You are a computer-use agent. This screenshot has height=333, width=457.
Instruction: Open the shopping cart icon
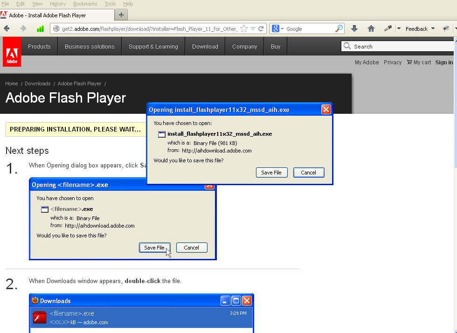tap(409, 62)
